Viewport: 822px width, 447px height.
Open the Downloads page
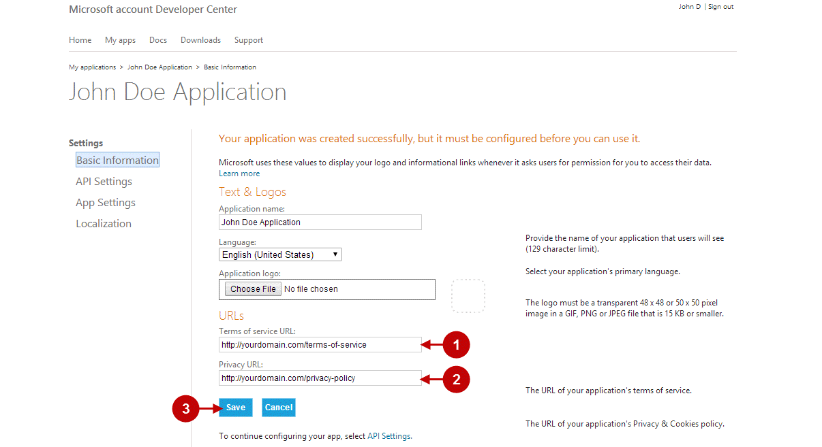(x=200, y=40)
